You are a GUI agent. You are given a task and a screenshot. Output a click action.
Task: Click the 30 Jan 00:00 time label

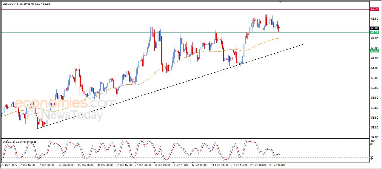(x=163, y=165)
